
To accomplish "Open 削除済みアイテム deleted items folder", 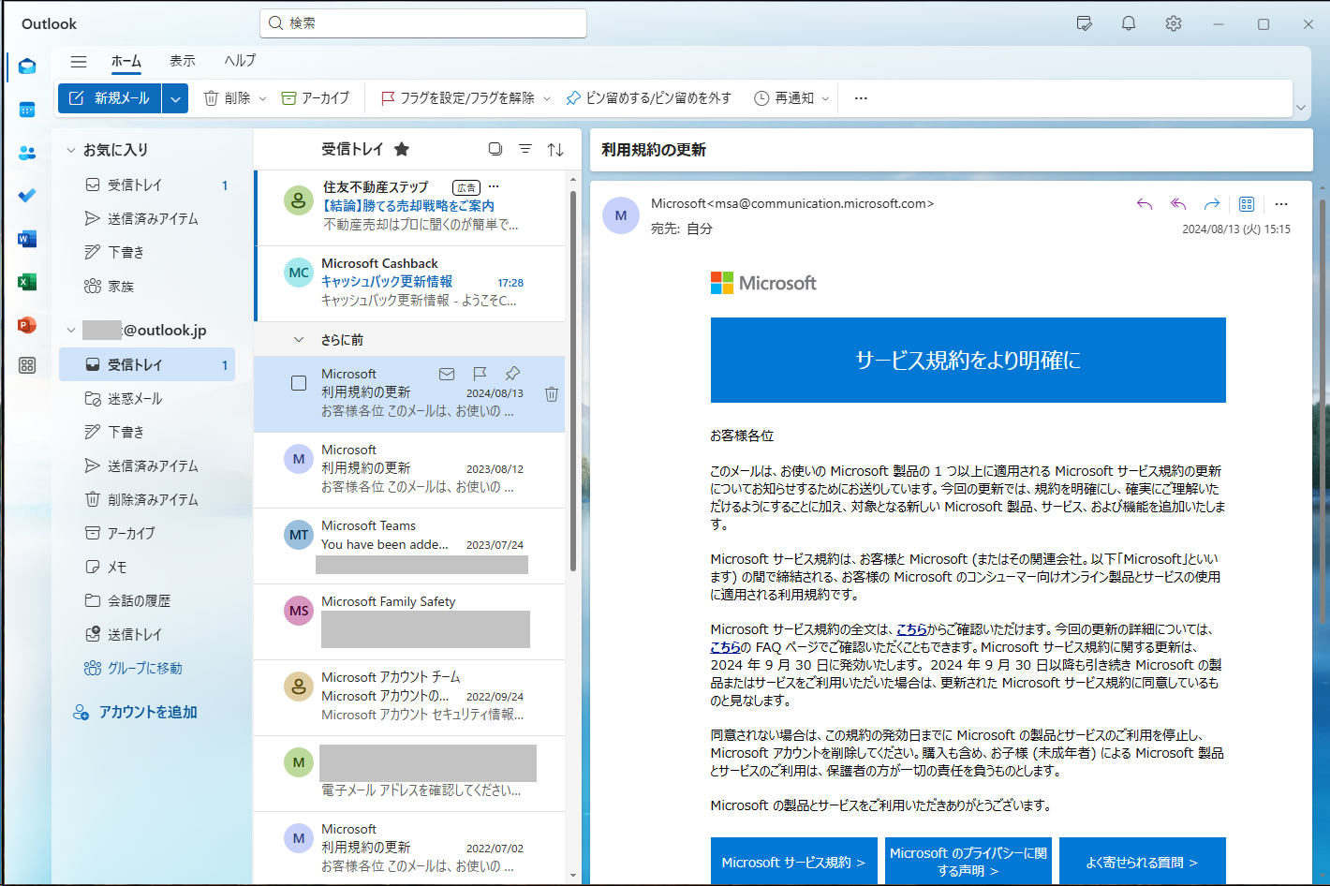I will pos(147,499).
